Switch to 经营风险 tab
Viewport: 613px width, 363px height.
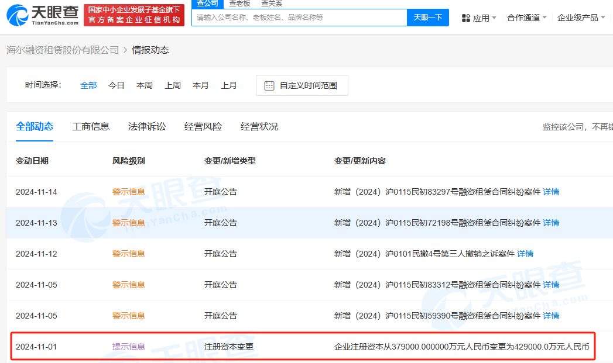203,126
